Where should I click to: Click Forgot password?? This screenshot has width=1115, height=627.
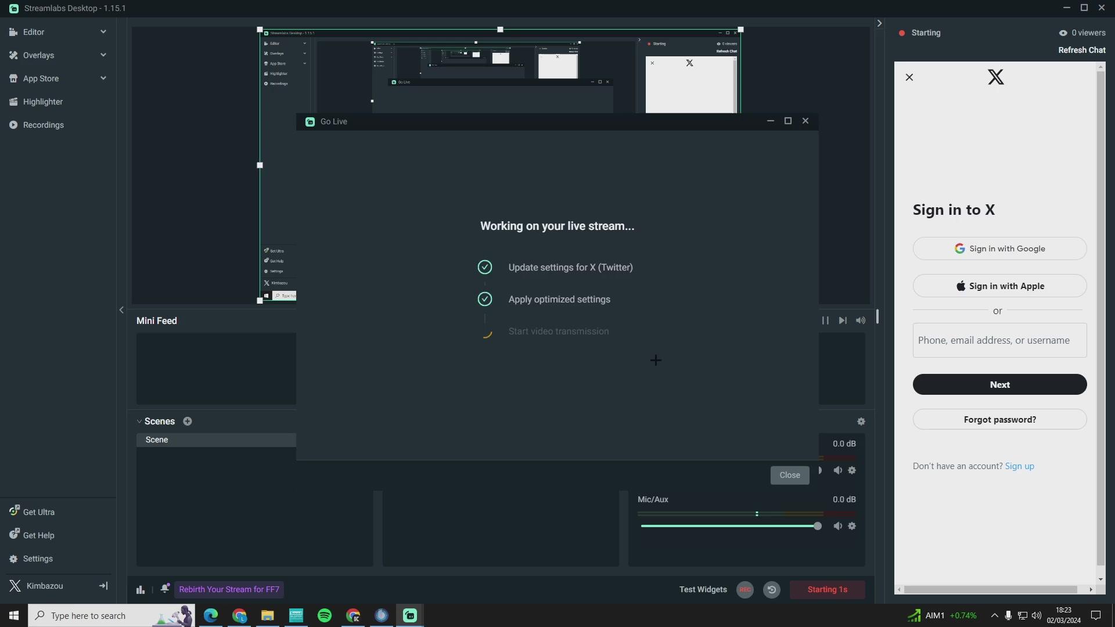999,419
